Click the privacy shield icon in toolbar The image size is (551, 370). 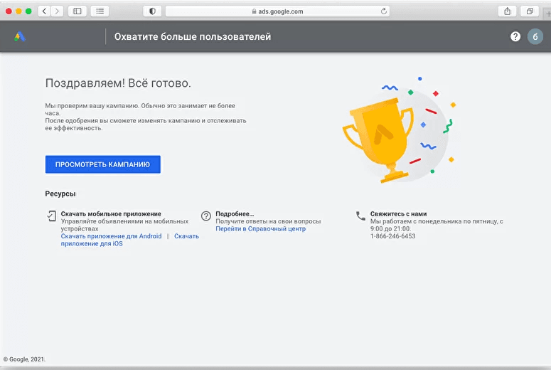(x=152, y=11)
